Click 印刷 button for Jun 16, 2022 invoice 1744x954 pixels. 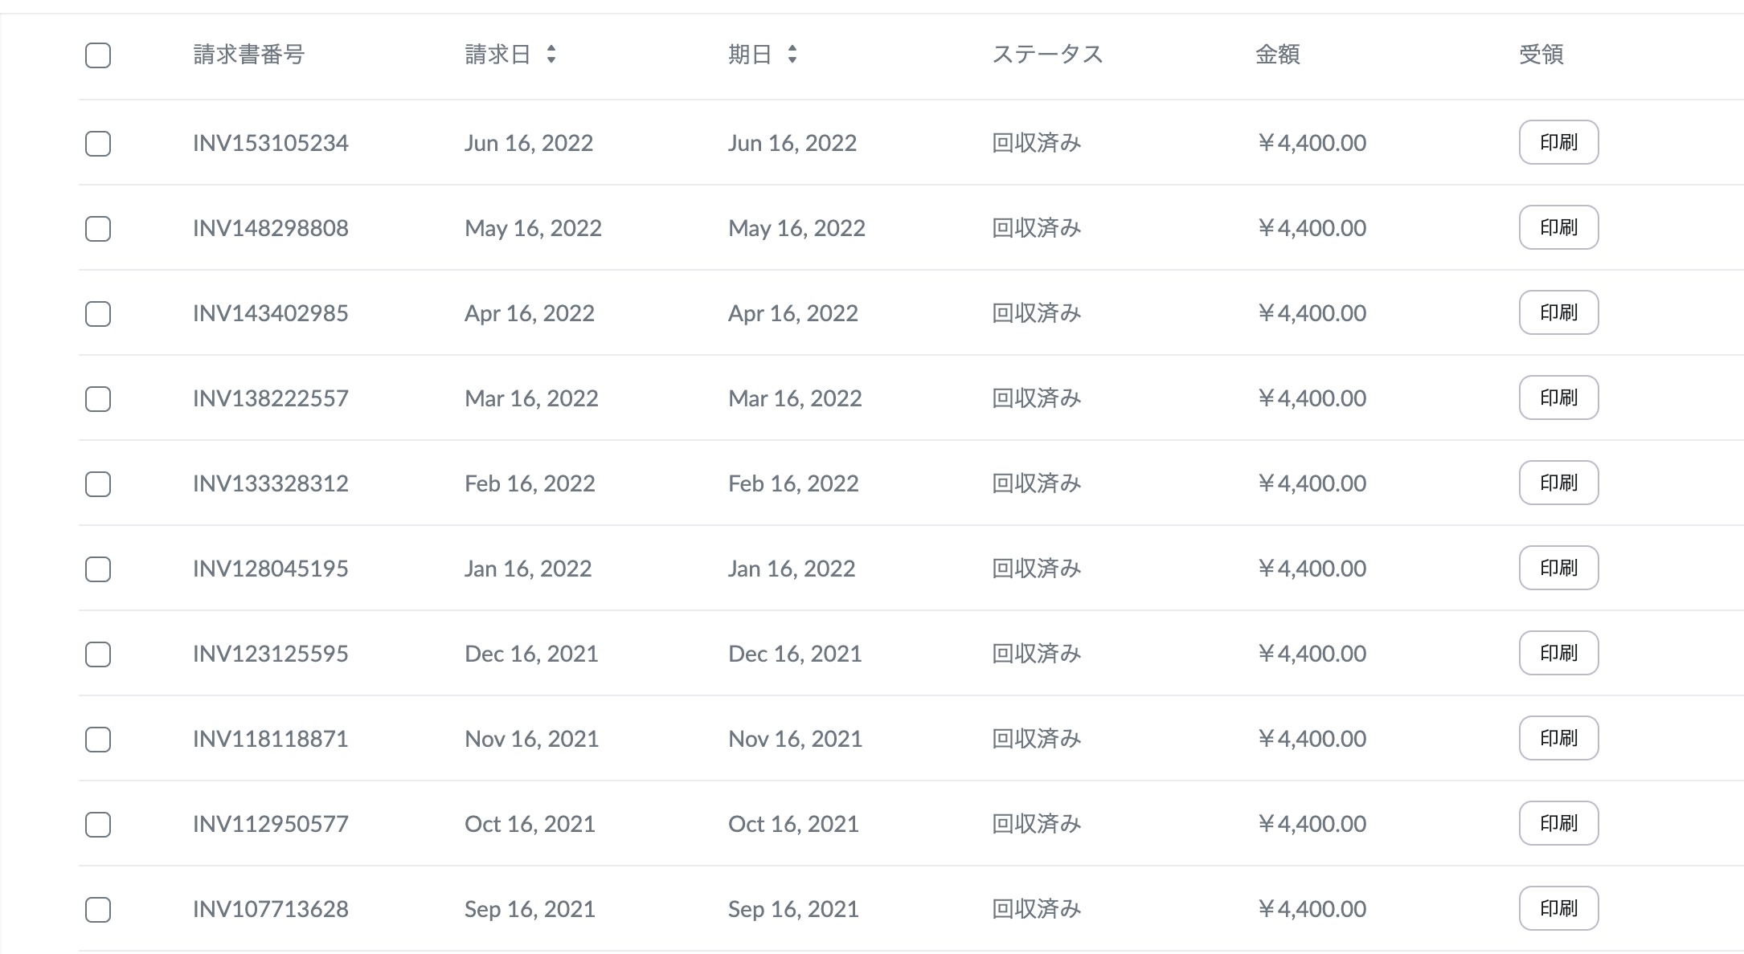1558,142
